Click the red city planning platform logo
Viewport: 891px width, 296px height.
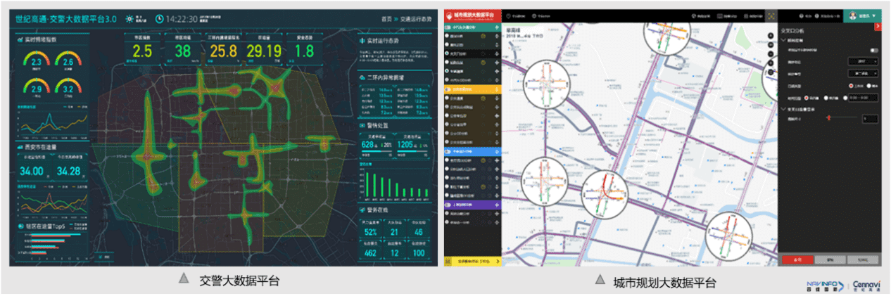click(450, 15)
